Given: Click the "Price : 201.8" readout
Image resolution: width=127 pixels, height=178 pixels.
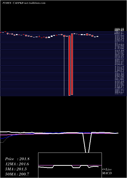Looking at the screenshot, I should click(17, 159).
